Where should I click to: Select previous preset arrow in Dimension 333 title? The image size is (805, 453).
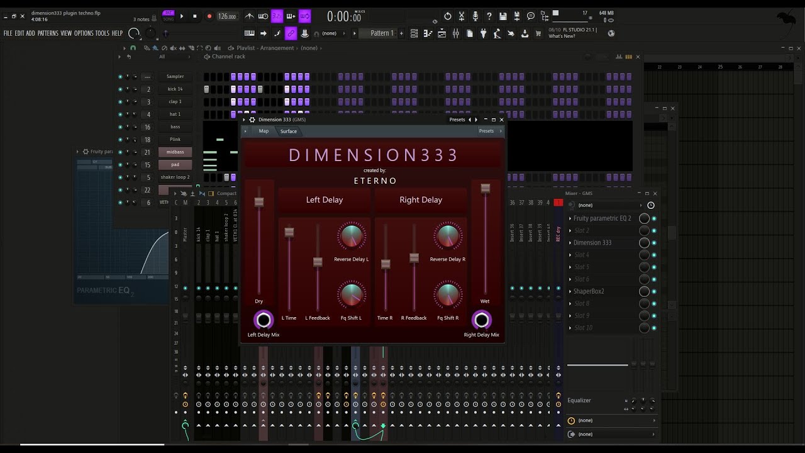(469, 120)
